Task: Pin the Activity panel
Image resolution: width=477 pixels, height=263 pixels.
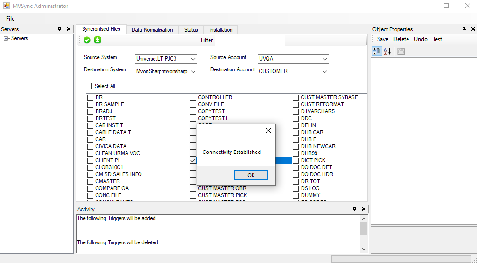Action: (x=354, y=209)
